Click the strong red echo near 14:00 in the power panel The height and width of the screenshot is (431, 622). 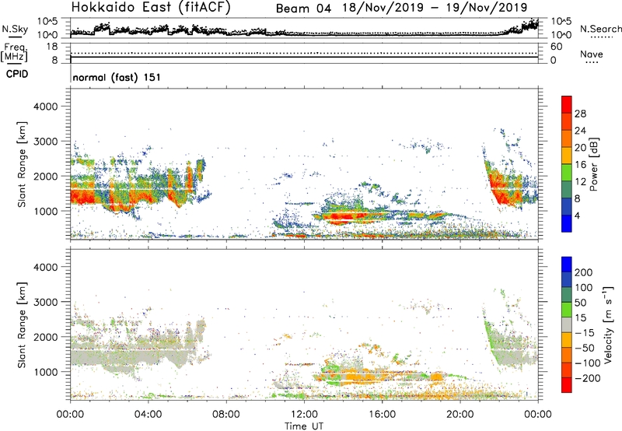point(341,216)
